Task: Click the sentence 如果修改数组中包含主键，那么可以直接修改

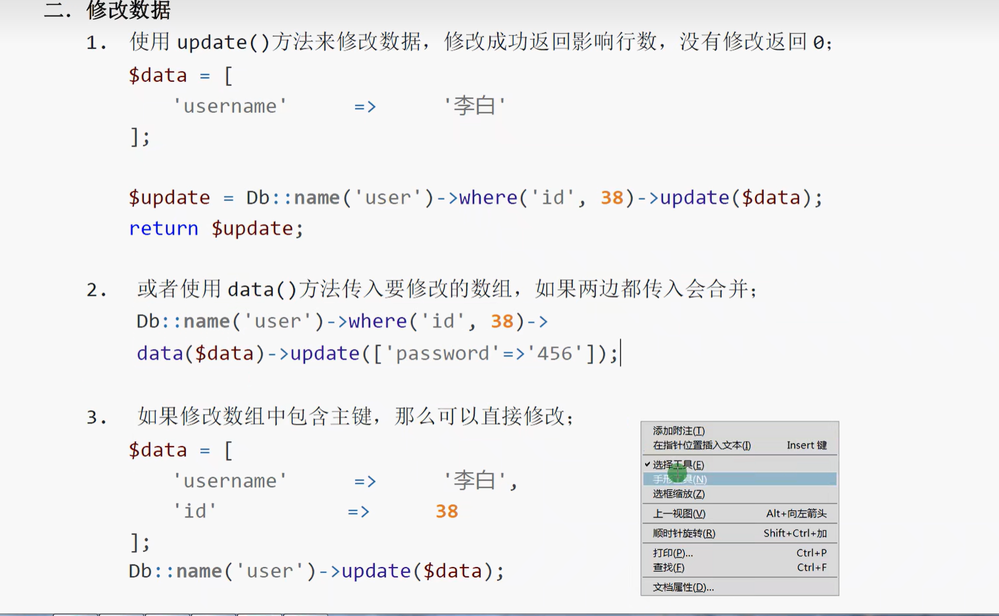Action: pos(356,417)
